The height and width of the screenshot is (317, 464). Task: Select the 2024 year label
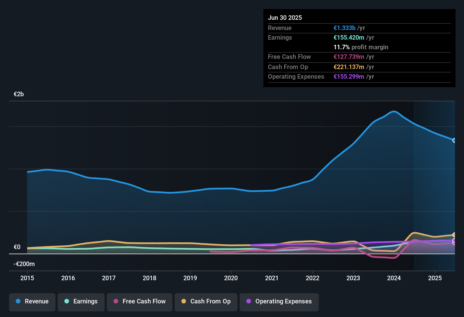tap(394, 278)
